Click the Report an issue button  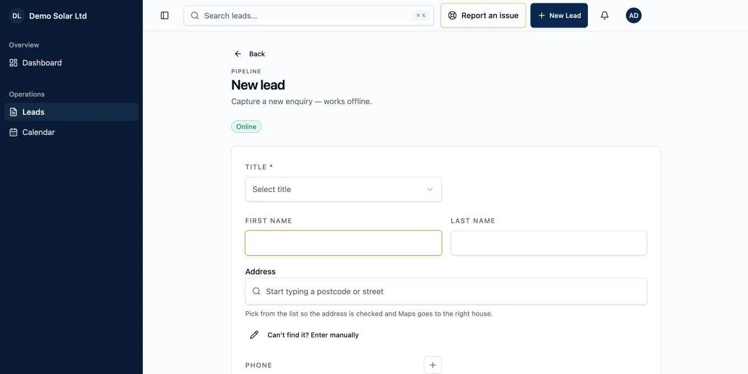pos(483,16)
